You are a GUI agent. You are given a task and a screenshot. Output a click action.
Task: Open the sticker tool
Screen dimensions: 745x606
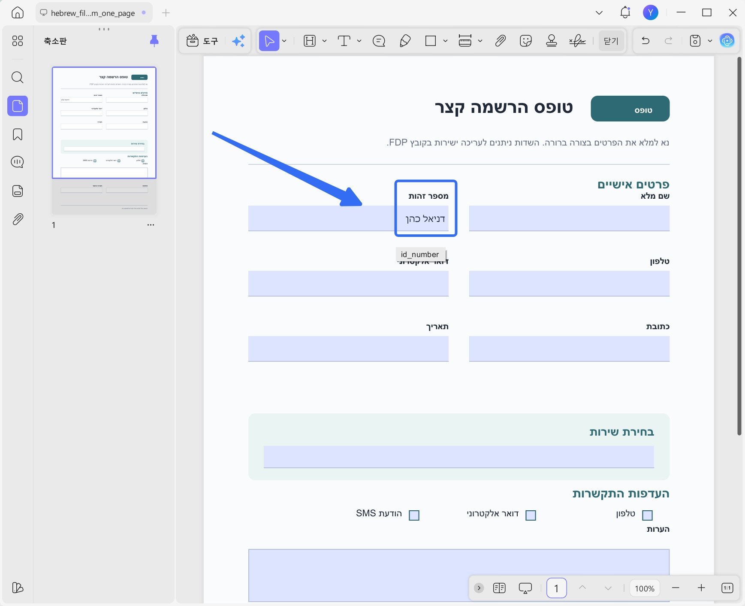point(526,41)
